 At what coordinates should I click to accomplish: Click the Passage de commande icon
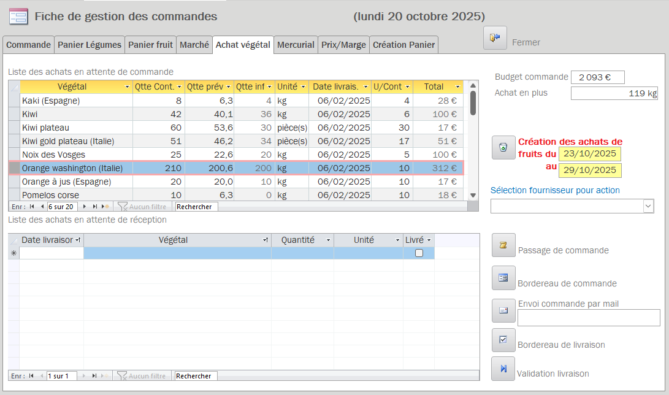click(503, 245)
